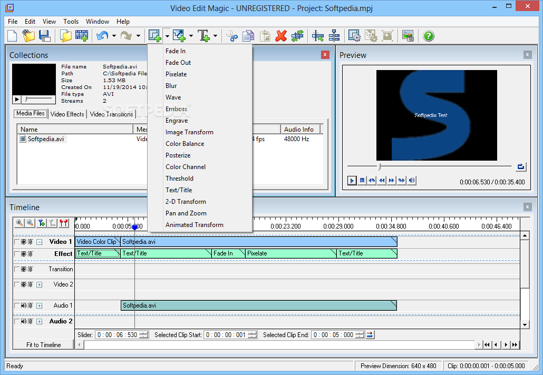Choose Pan and Zoom effect

(186, 213)
